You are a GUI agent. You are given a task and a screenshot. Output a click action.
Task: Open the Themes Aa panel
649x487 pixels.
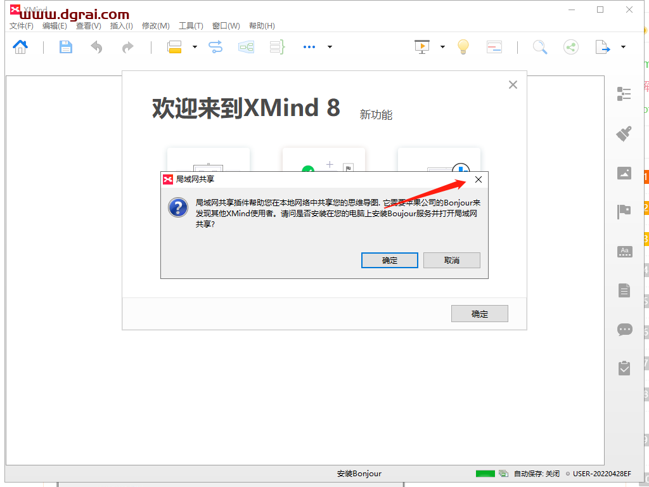point(624,251)
